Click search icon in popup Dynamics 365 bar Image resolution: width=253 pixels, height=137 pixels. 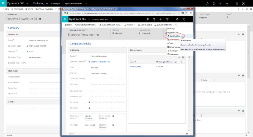click(147, 19)
